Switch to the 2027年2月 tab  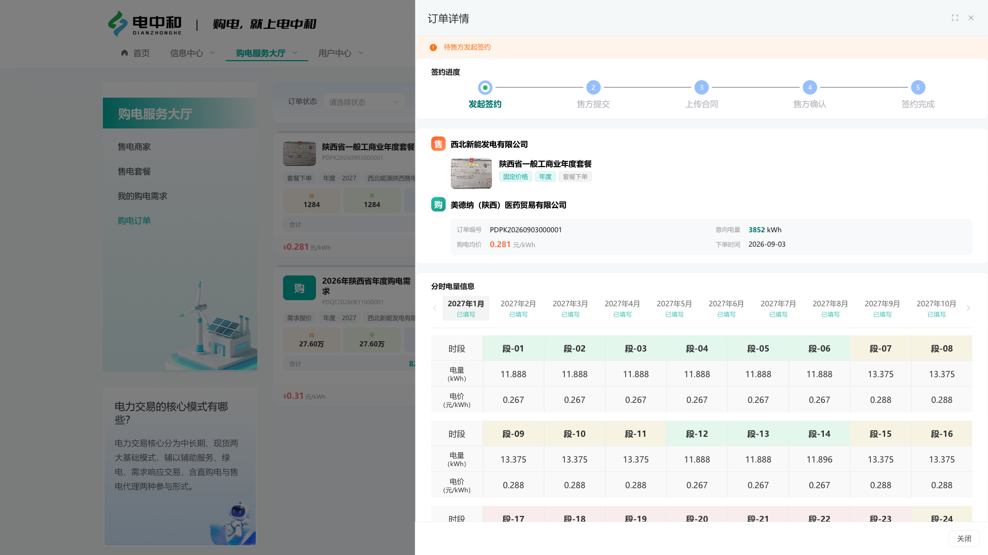click(x=518, y=308)
